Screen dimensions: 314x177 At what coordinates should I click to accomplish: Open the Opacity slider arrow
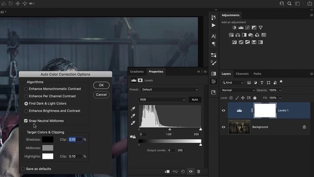[280, 90]
